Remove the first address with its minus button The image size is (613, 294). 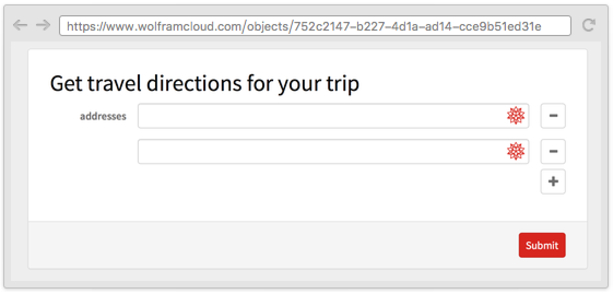pyautogui.click(x=553, y=116)
